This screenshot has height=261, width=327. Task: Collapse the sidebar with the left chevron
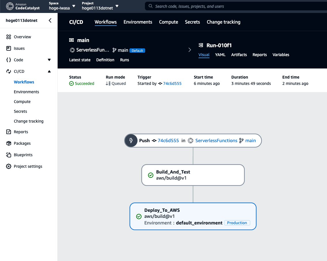tap(50, 20)
